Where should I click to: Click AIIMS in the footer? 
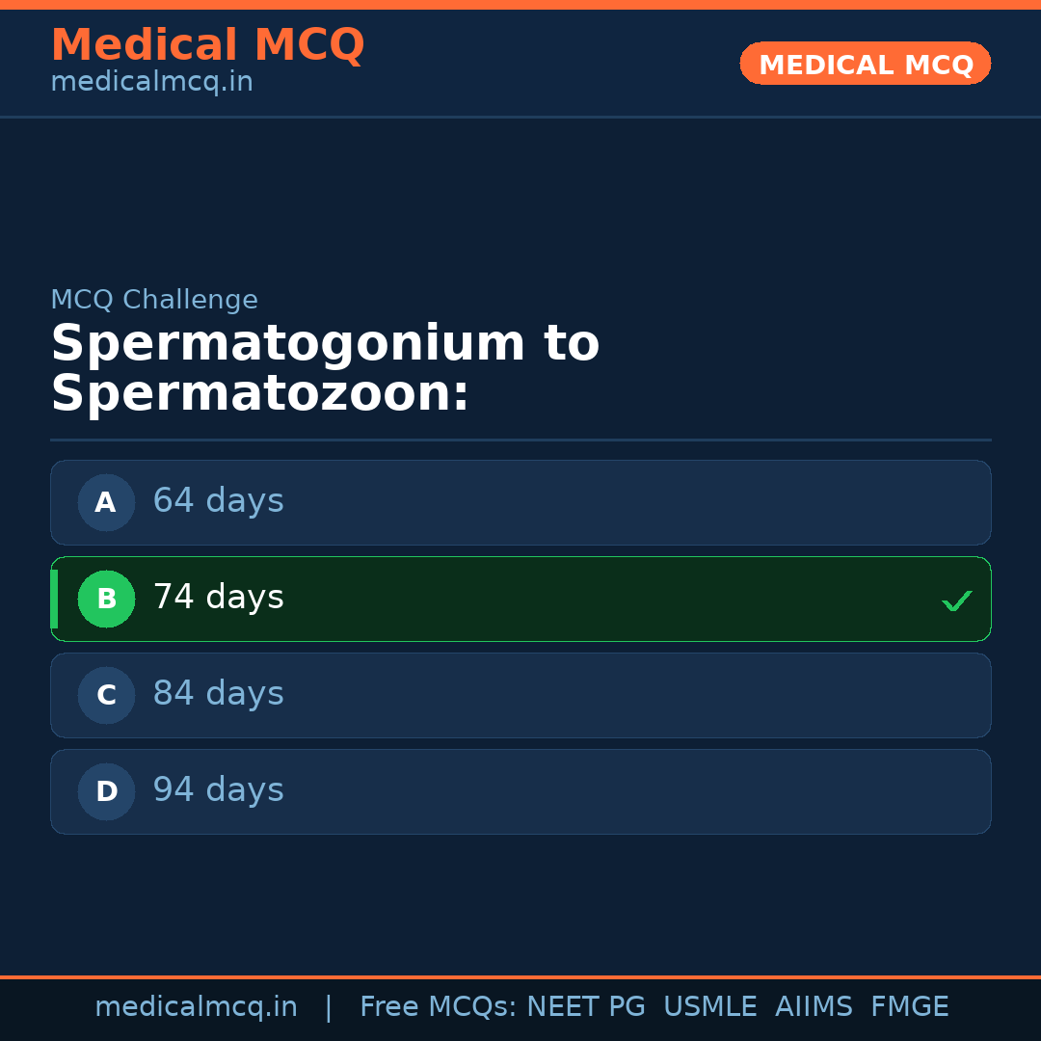point(814,1007)
